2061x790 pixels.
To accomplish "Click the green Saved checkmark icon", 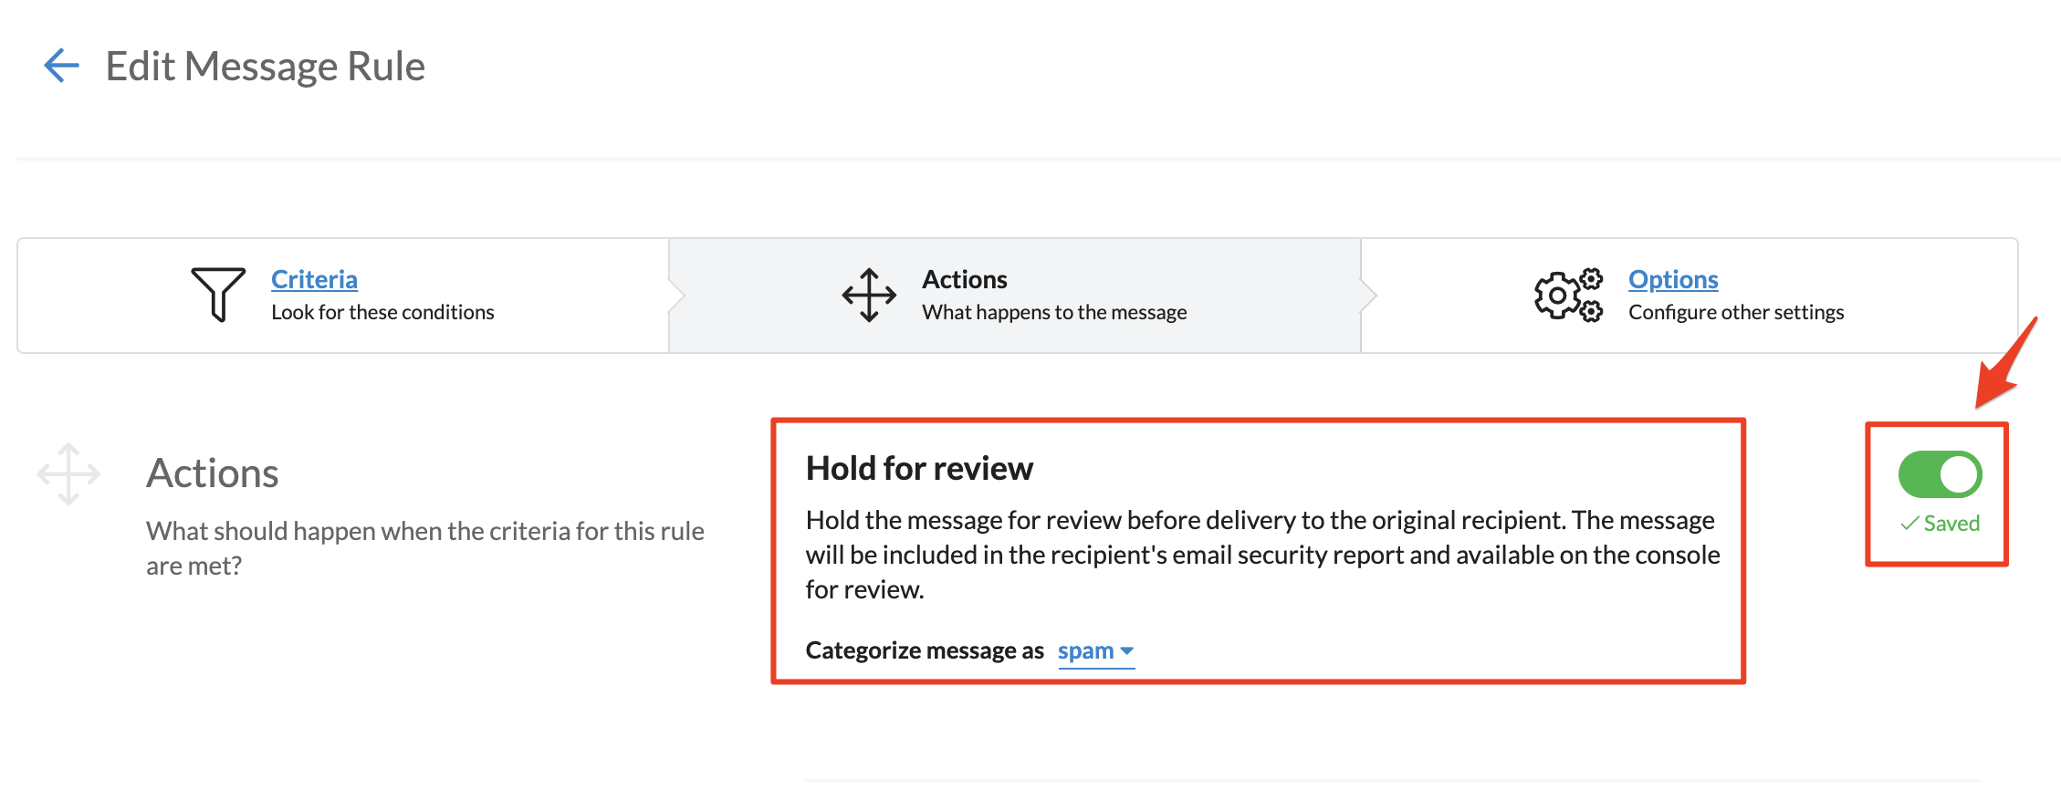I will tap(1909, 524).
